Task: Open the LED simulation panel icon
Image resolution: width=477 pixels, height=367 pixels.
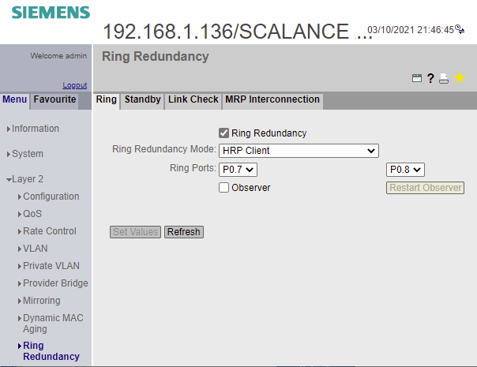Action: tap(417, 78)
